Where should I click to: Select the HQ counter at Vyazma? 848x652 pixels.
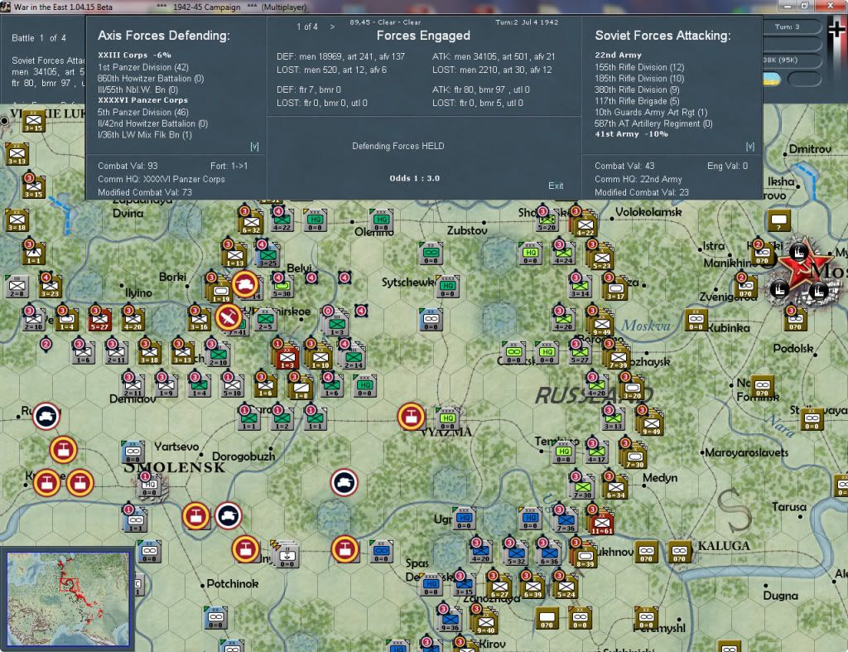click(448, 419)
